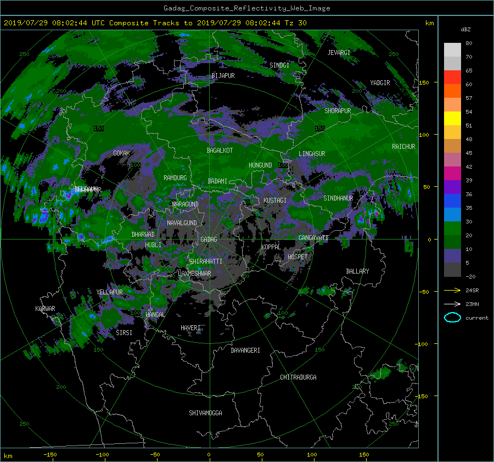Click the BAGALKOT city label
The width and height of the screenshot is (494, 462).
point(220,151)
